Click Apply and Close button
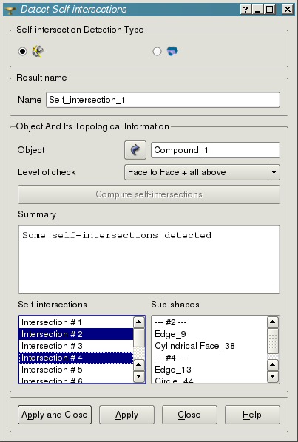The height and width of the screenshot is (442, 298). pyautogui.click(x=55, y=415)
